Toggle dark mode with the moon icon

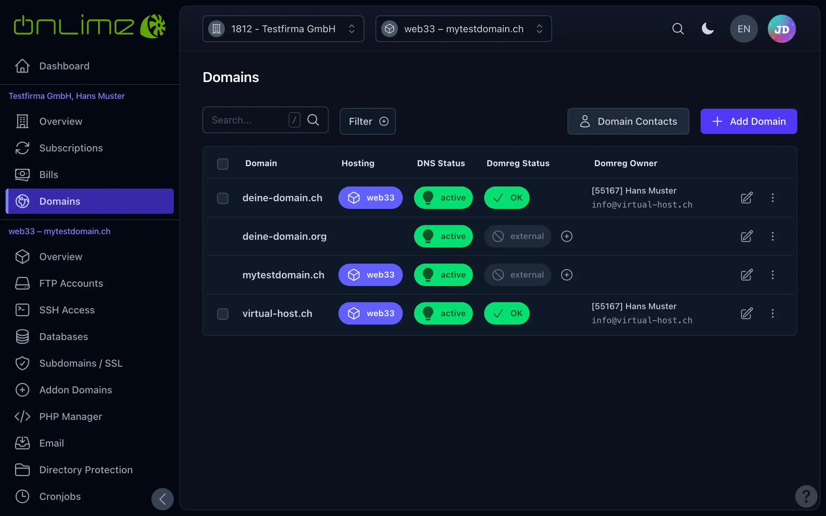708,29
